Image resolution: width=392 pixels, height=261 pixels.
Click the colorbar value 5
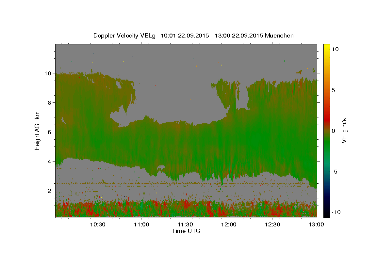(x=333, y=90)
